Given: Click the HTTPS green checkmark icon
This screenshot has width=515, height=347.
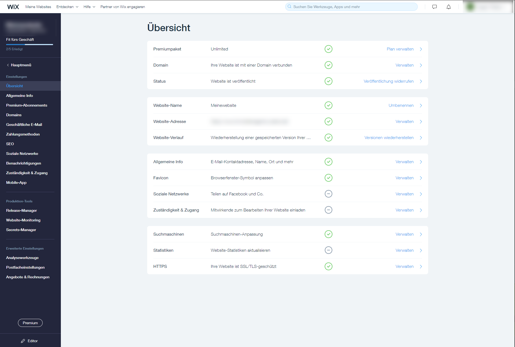Looking at the screenshot, I should click(328, 266).
